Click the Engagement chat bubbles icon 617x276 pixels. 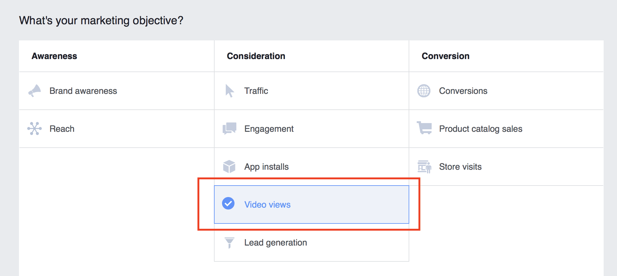[x=230, y=129]
